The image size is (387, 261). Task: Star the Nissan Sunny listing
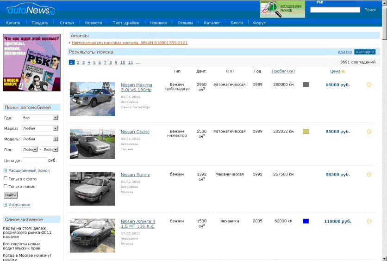(369, 174)
